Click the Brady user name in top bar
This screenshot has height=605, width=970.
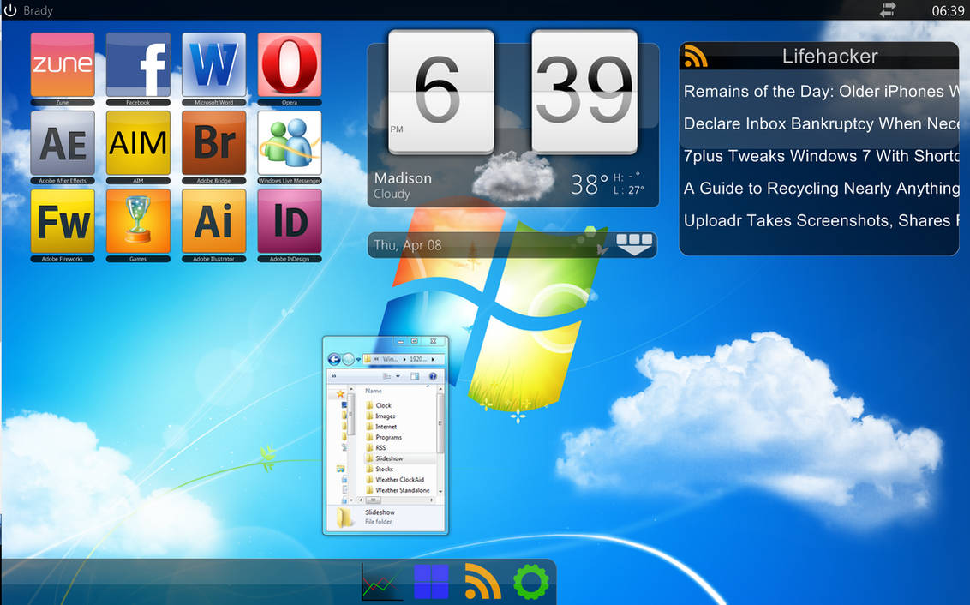click(x=39, y=10)
